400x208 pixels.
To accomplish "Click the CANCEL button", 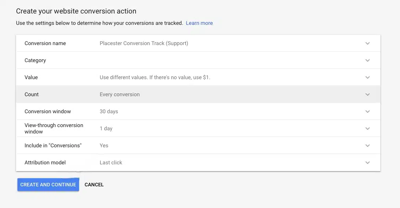I will coord(94,185).
